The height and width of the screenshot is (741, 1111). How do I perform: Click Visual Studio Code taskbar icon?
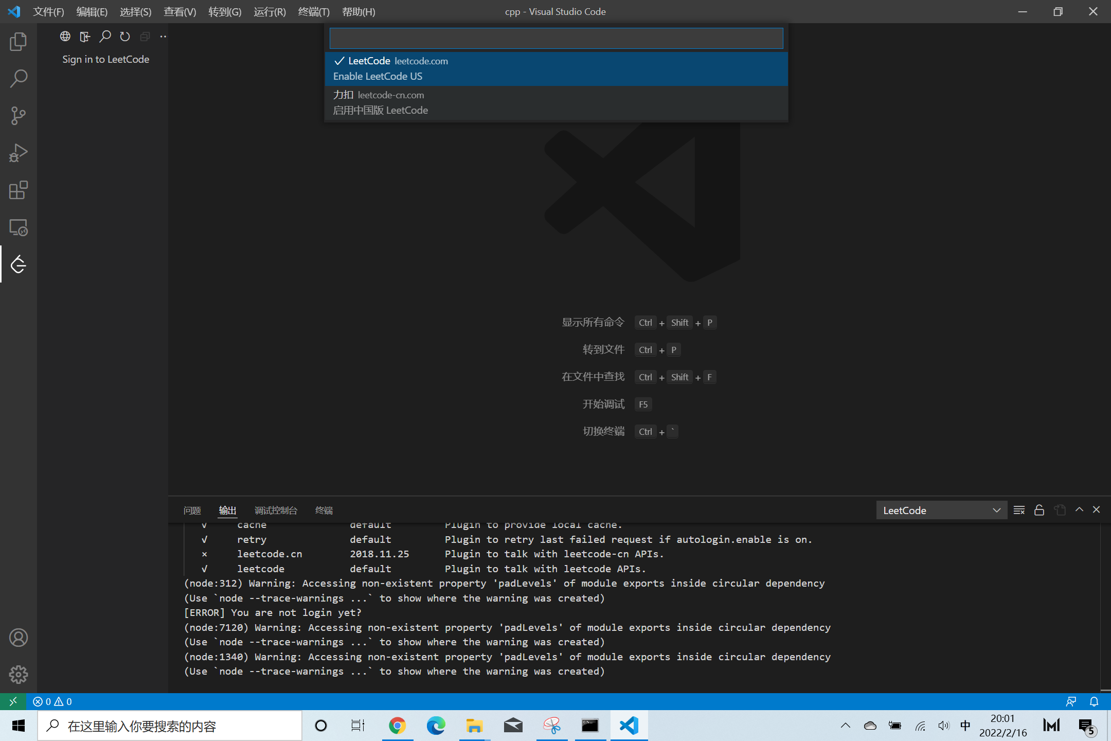click(629, 726)
